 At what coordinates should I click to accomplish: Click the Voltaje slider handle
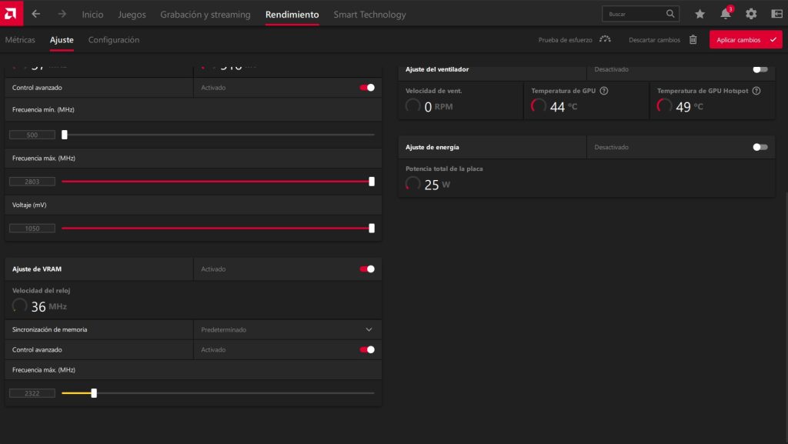click(372, 228)
